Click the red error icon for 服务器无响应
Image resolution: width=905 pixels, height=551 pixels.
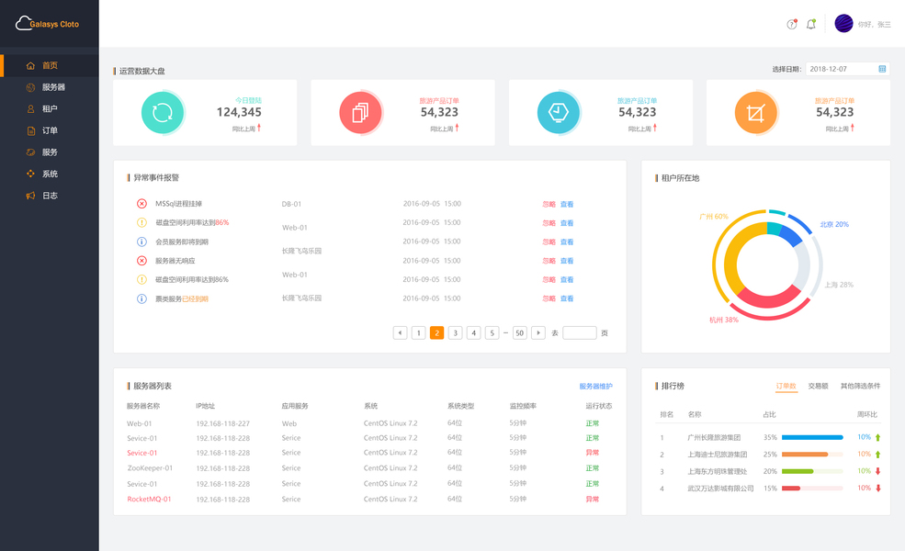click(x=141, y=261)
